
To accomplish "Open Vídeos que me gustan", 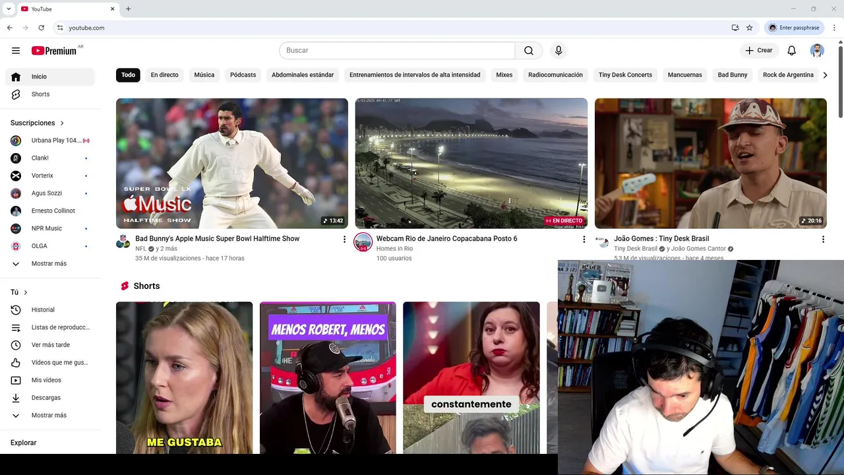I will (x=50, y=363).
